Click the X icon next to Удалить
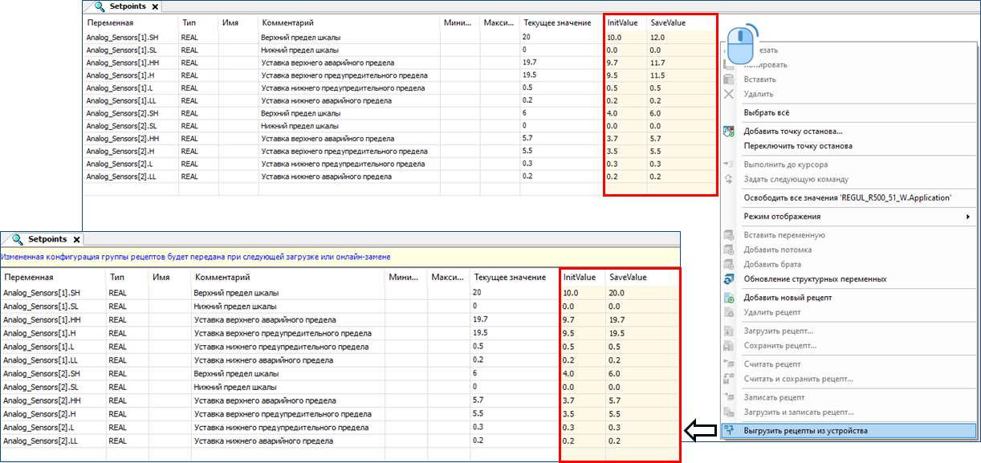The height and width of the screenshot is (463, 981). click(x=729, y=94)
